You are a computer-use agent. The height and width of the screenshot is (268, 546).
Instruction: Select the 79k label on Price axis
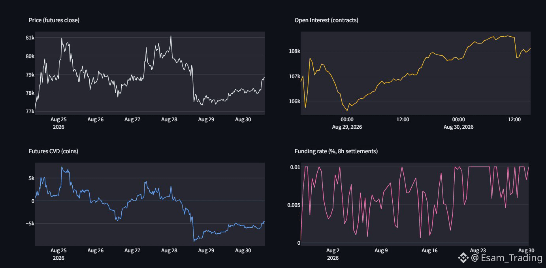(x=30, y=75)
